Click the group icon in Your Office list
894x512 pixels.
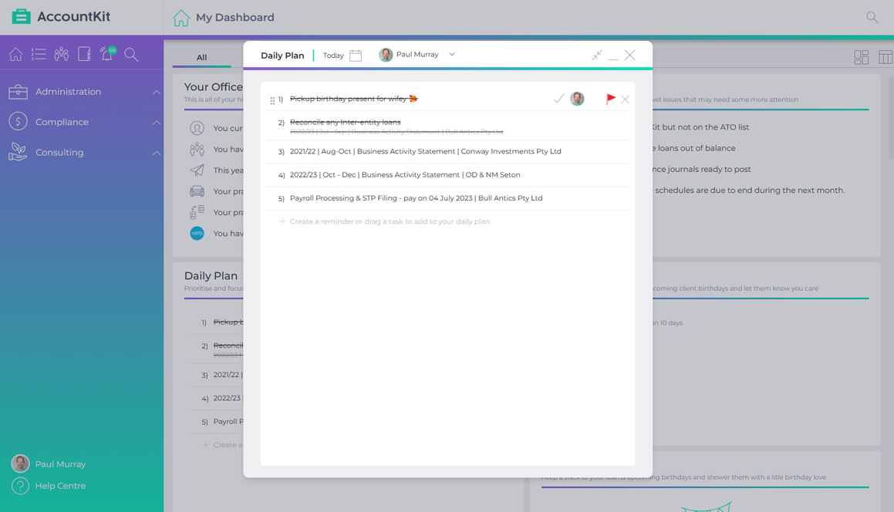coord(197,149)
